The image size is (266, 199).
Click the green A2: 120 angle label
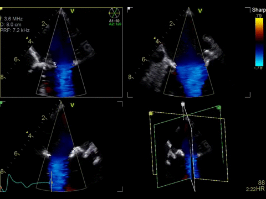pos(115,24)
